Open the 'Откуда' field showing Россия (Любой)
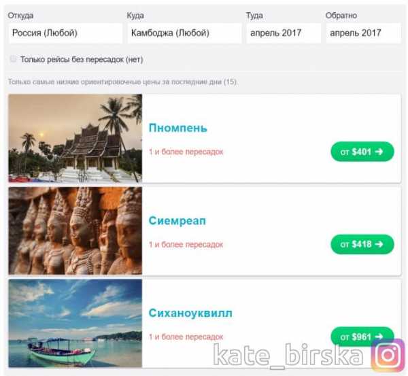Image resolution: width=408 pixels, height=376 pixels. click(x=65, y=33)
